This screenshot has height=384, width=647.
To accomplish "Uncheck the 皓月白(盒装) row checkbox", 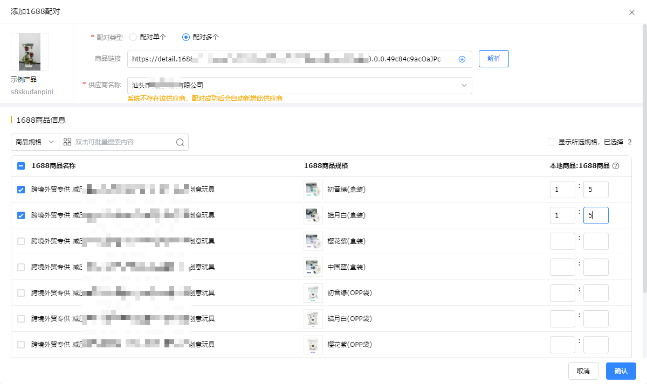I will tap(21, 215).
